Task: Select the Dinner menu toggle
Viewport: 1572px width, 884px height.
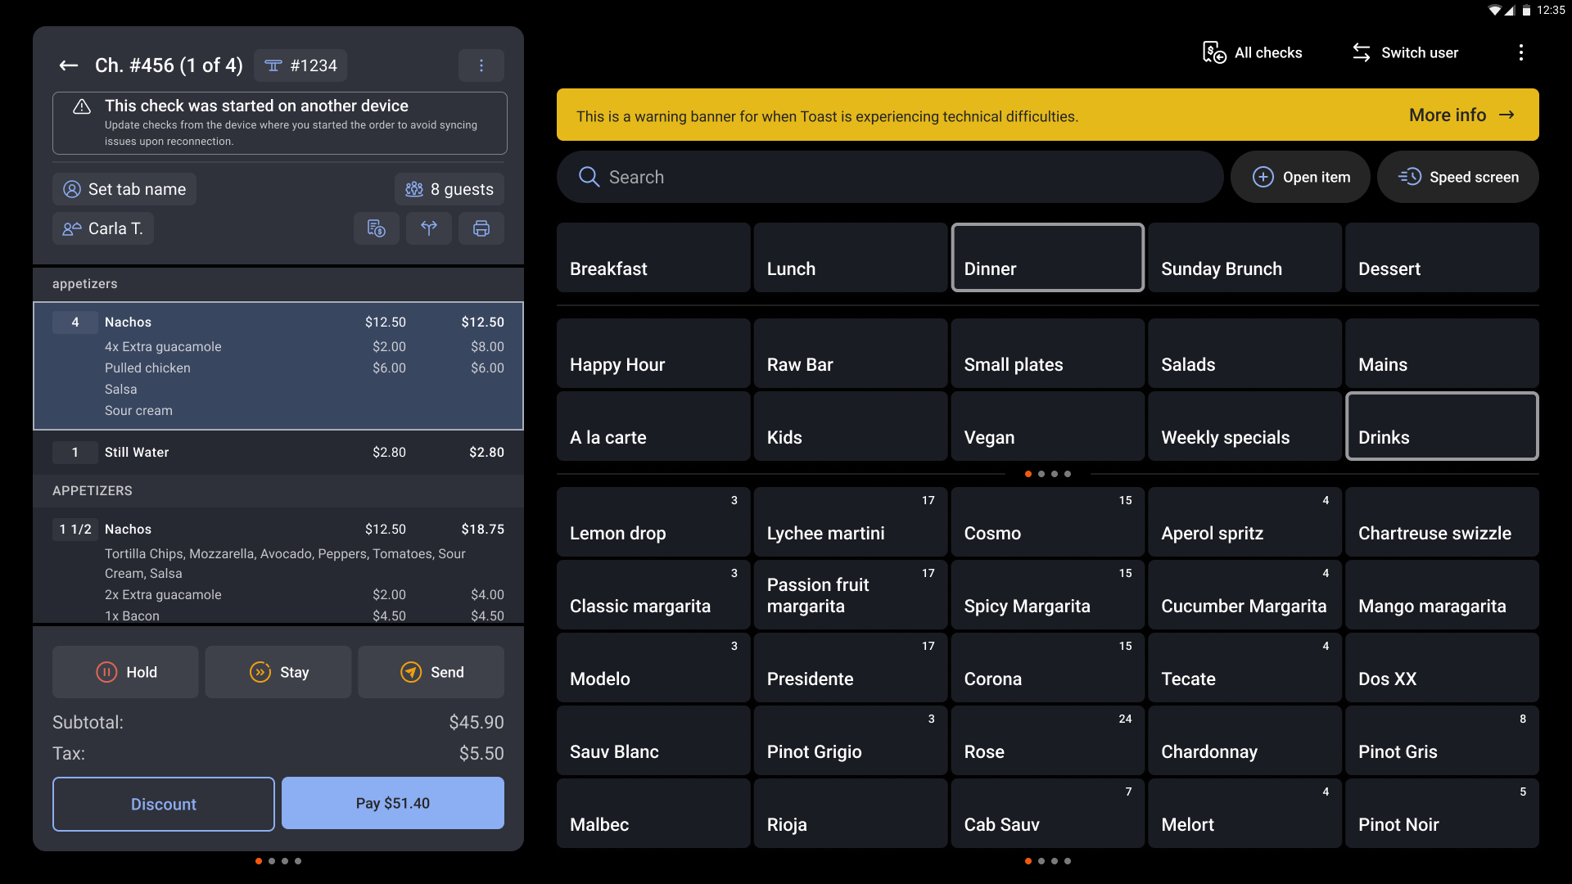Action: point(1047,257)
